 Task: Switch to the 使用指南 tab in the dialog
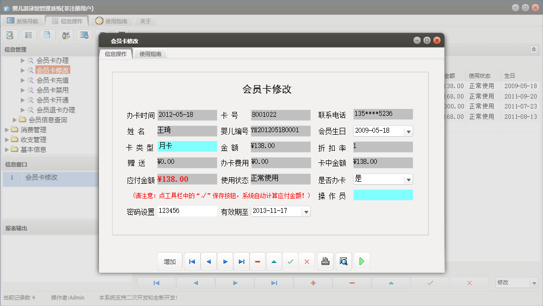(150, 54)
